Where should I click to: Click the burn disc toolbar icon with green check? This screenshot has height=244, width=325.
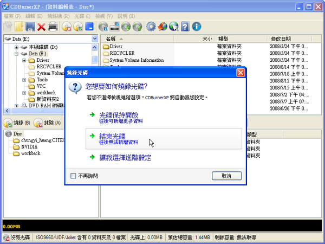78,27
